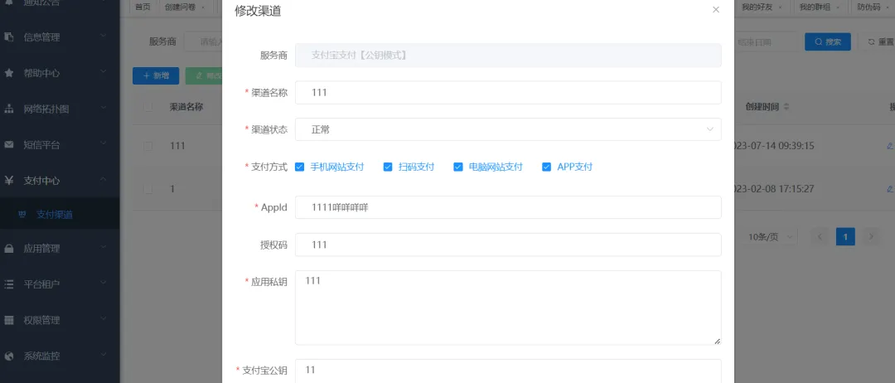
Task: Click page number 1 button
Action: coord(845,236)
